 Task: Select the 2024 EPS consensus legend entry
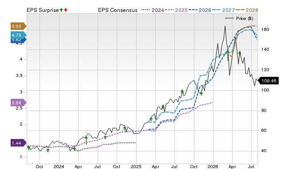click(x=153, y=10)
